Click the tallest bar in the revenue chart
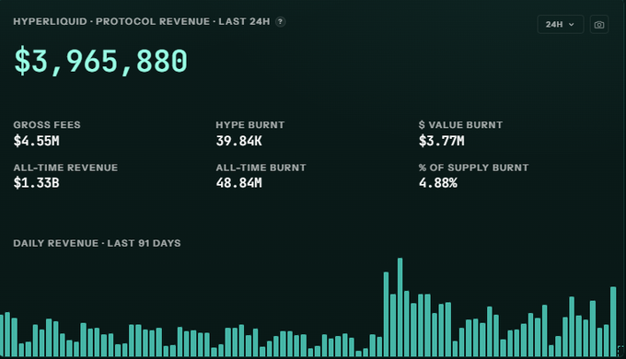The image size is (626, 359). pos(400,307)
